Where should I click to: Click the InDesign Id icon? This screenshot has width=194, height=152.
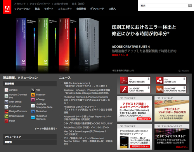point(33,100)
